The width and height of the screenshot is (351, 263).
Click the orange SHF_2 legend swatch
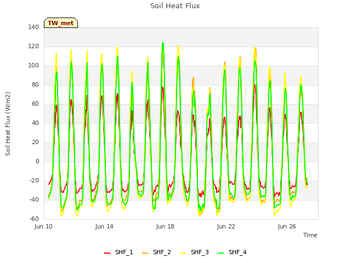click(145, 253)
